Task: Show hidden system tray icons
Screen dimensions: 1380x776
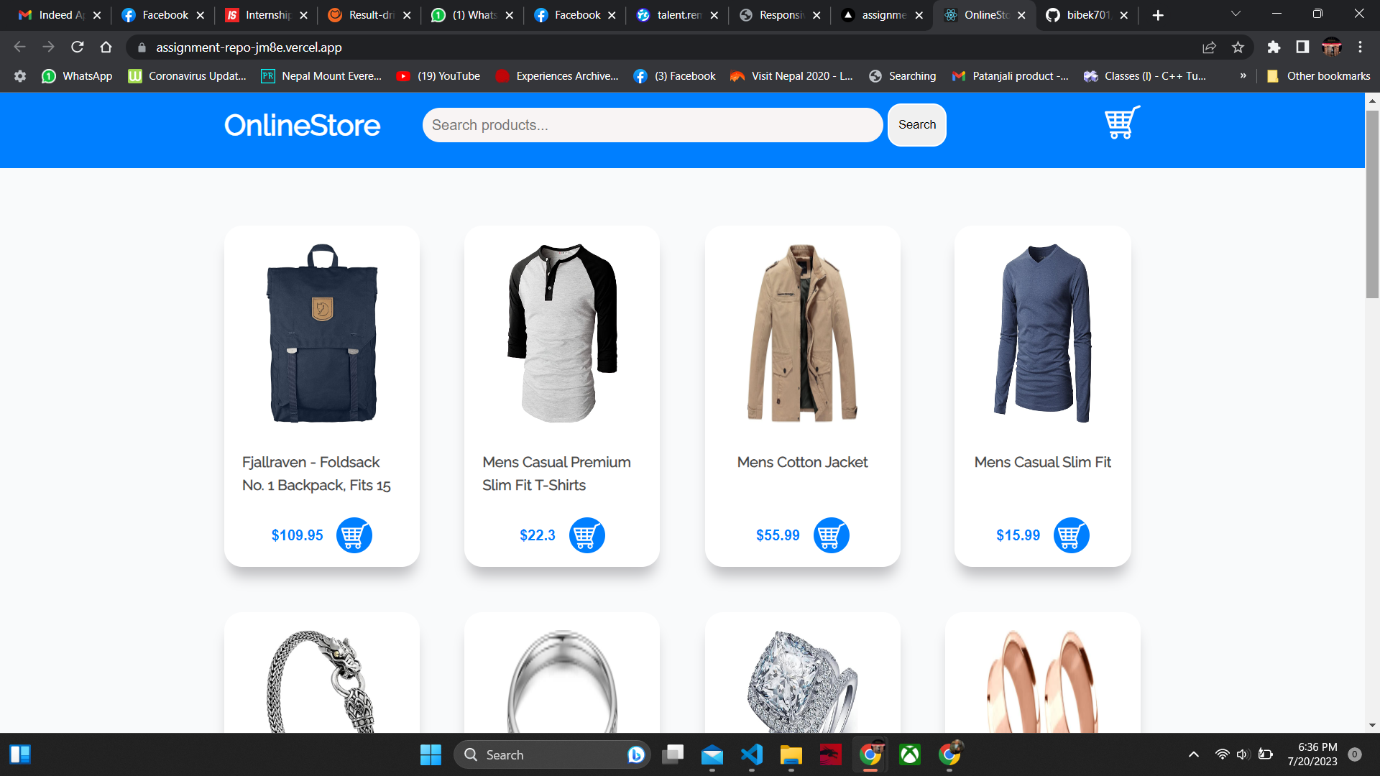Action: coord(1193,754)
